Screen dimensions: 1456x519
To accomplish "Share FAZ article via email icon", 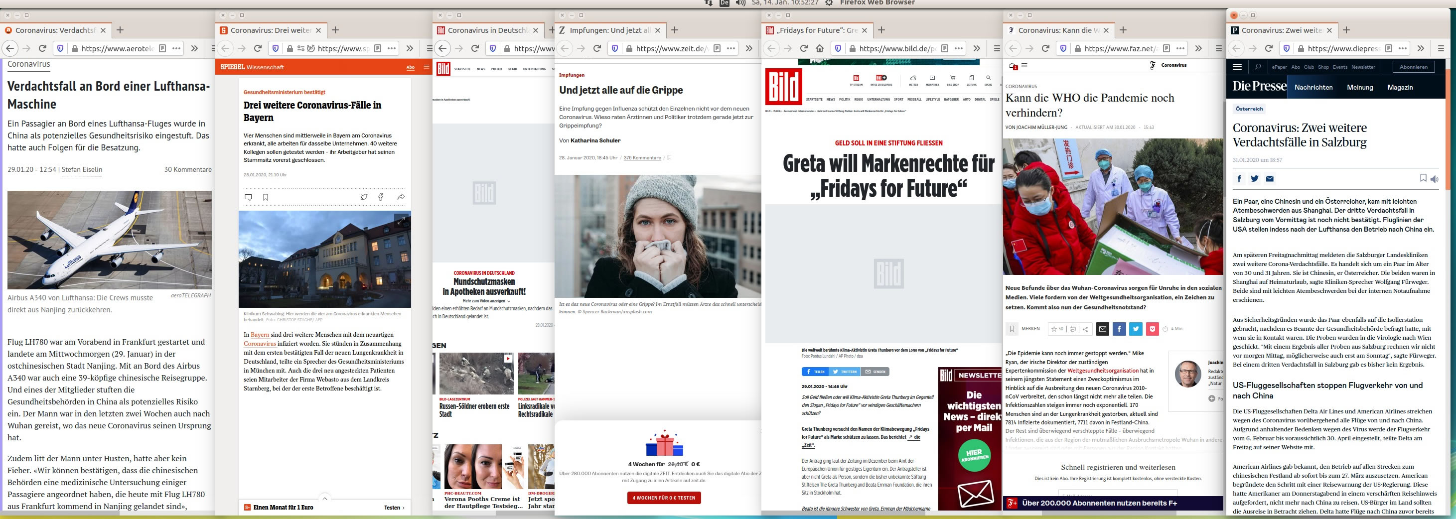I will click(1102, 329).
